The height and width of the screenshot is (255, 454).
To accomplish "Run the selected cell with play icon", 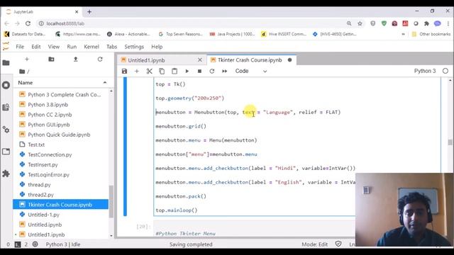I will click(x=187, y=71).
